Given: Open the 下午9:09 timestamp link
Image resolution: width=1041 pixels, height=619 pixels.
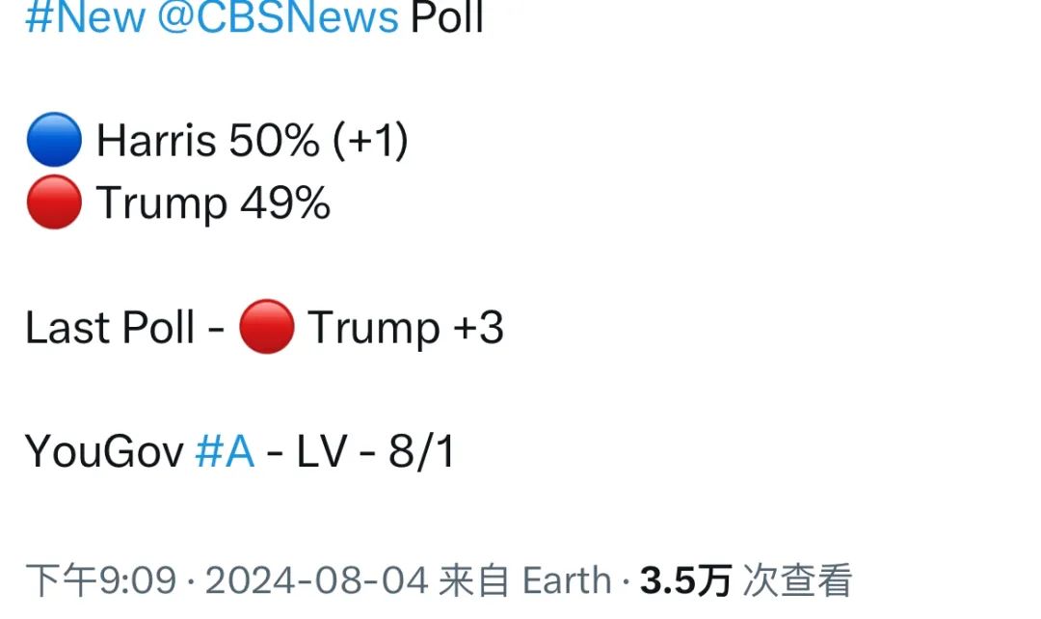Looking at the screenshot, I should [101, 579].
